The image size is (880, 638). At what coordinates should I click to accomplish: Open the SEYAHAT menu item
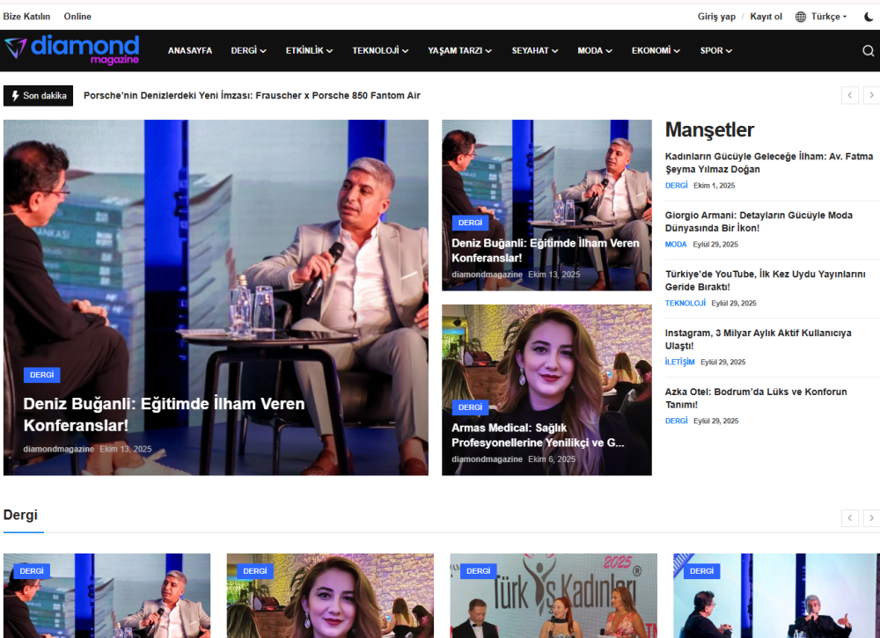(x=531, y=50)
